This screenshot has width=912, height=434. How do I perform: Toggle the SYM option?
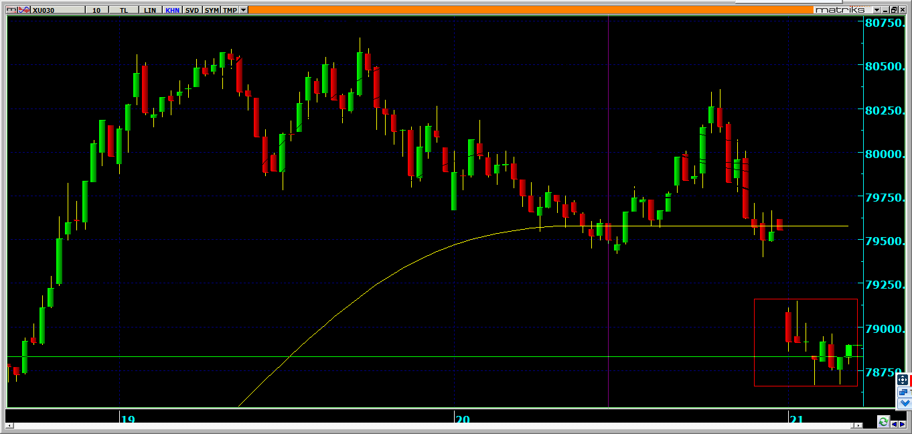[212, 10]
